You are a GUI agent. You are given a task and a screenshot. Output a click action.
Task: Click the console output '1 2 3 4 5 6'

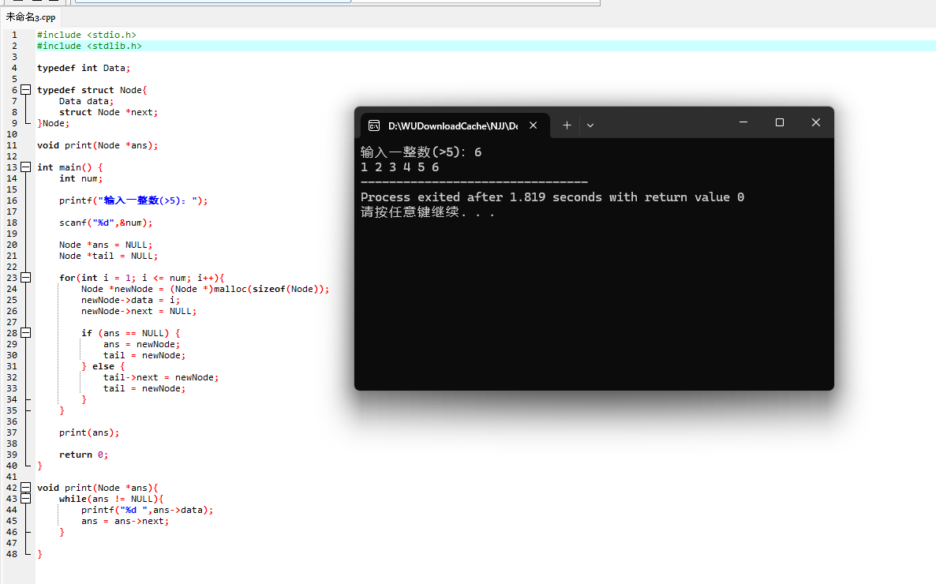coord(400,167)
